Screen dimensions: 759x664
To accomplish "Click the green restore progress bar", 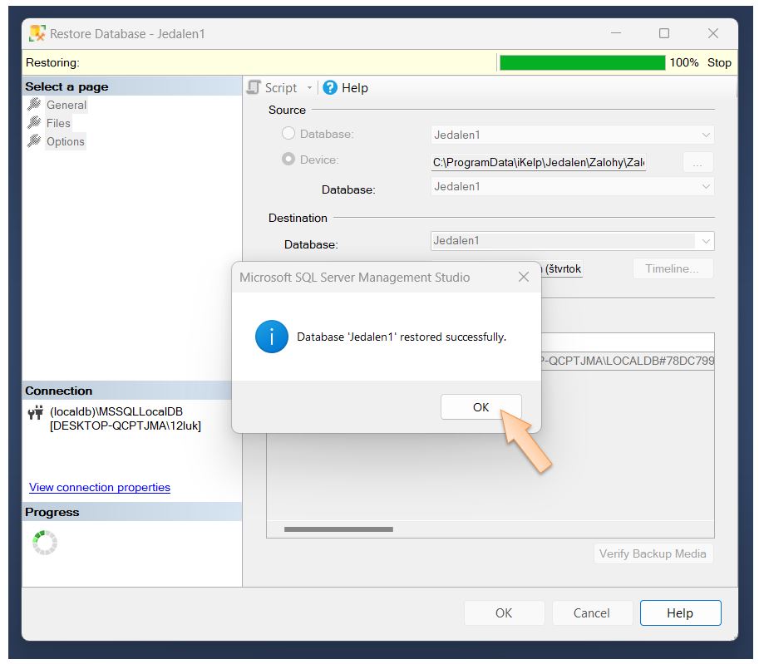I will [x=582, y=62].
